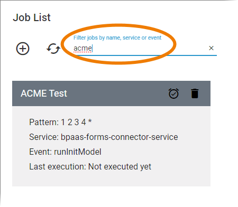Click the empty area below Last execution
Screen dimensions: 238x207
(111, 180)
